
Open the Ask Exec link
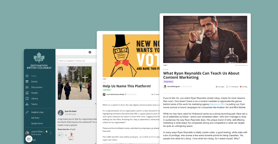point(35,118)
